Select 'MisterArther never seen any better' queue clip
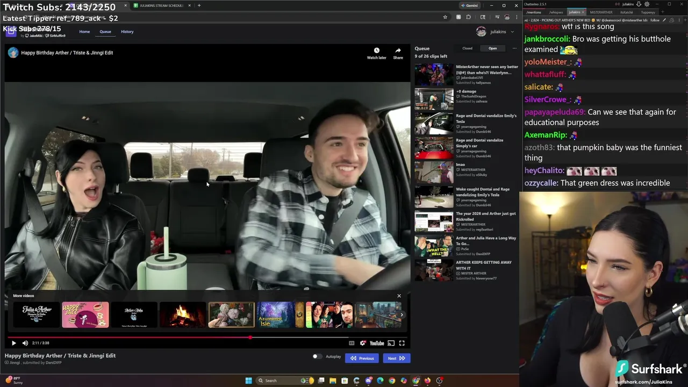This screenshot has height=387, width=688. point(466,75)
